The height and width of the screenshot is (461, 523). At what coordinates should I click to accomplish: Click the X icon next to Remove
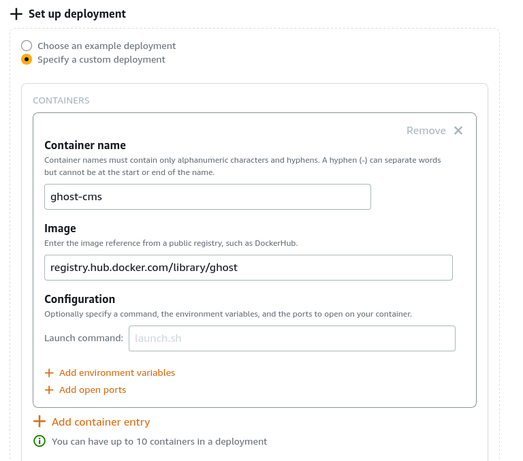tap(458, 131)
